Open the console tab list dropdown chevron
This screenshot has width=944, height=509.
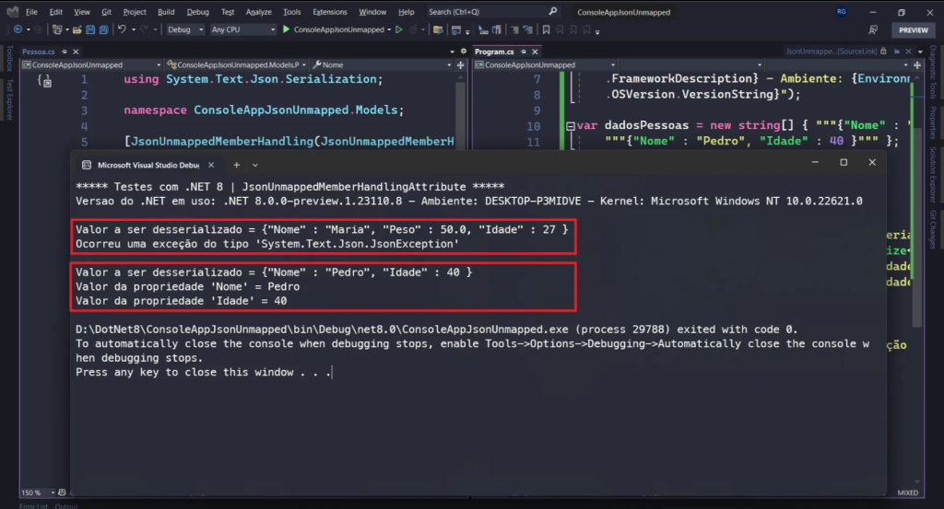point(255,165)
